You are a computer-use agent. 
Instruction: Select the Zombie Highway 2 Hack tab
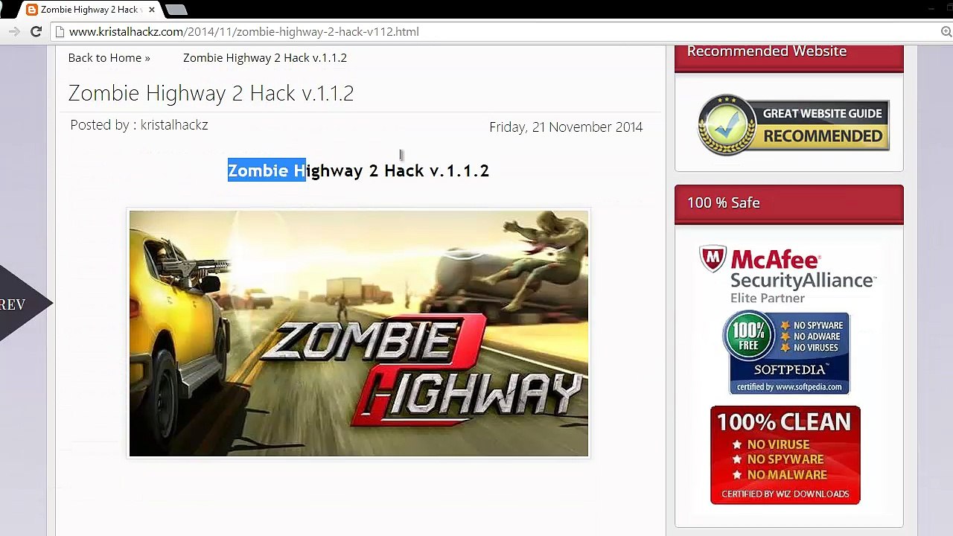[x=89, y=10]
